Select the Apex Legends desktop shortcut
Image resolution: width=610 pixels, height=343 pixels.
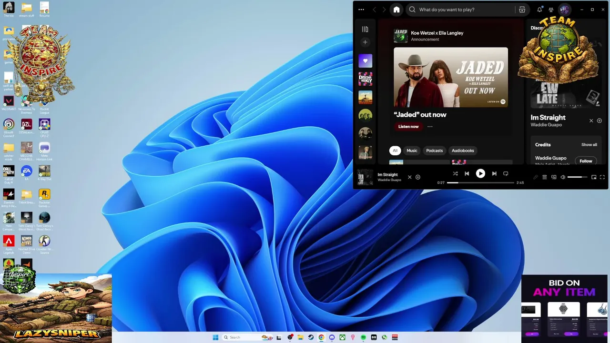click(9, 245)
